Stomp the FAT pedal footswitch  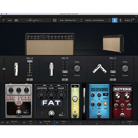pos(51,113)
